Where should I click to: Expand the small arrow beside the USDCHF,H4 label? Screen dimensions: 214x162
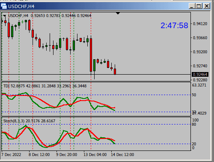[x=5, y=16]
